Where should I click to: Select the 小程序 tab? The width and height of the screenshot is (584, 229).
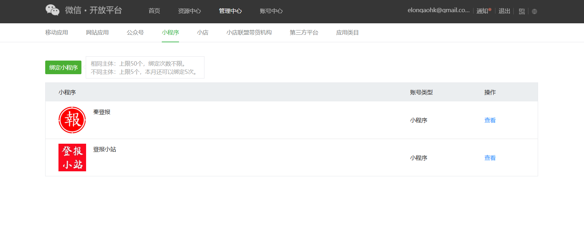coord(170,33)
